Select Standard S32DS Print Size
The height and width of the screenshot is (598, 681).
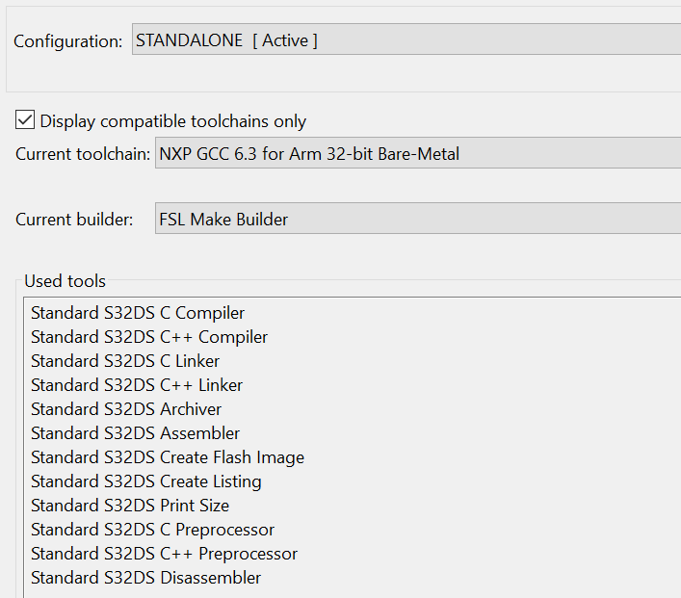coord(130,506)
